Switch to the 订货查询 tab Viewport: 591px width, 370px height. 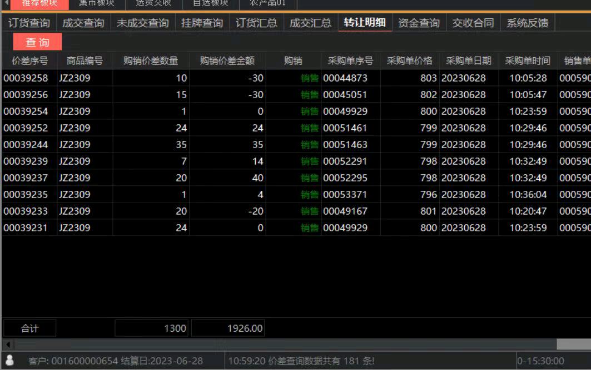pos(29,23)
